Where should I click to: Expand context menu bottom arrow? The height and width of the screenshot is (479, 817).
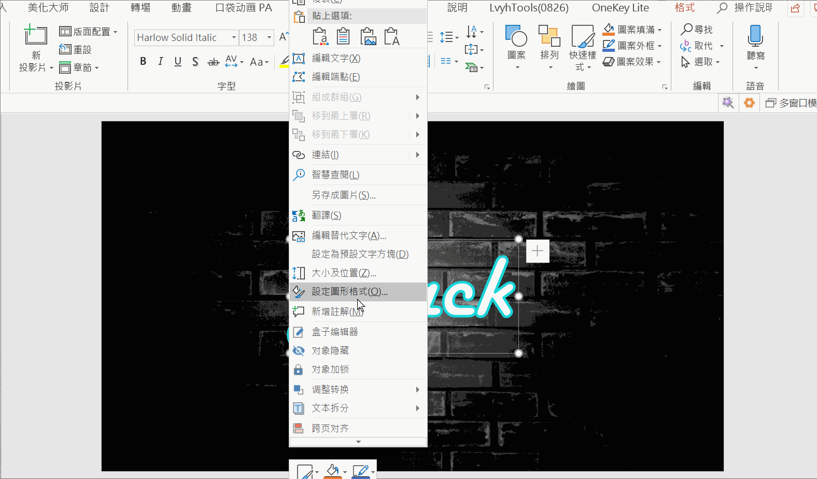(358, 442)
